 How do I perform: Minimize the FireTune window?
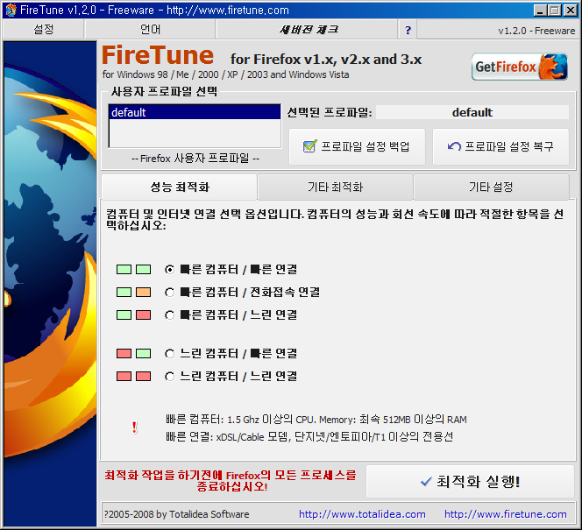tap(540, 11)
